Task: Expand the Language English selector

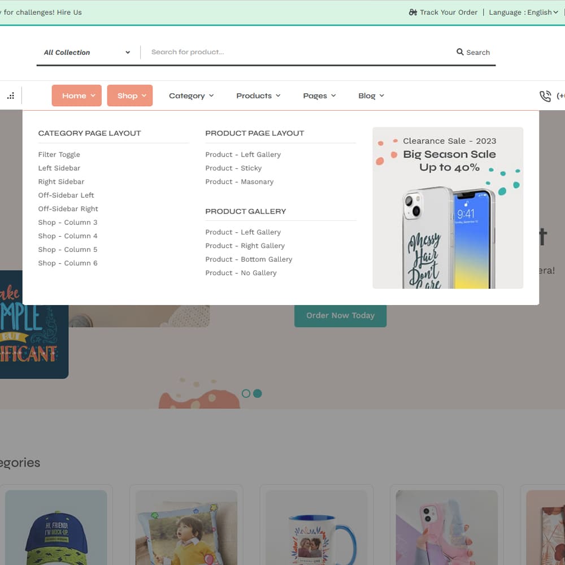Action: tap(523, 12)
